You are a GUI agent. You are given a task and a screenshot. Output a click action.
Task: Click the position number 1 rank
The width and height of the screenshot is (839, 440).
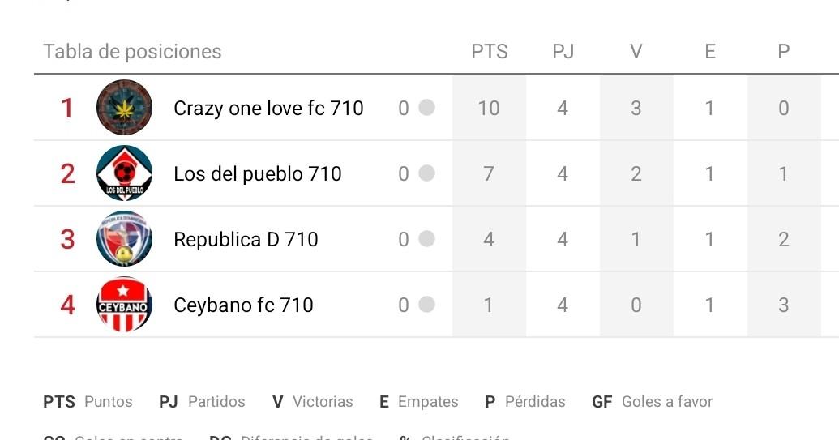[67, 108]
